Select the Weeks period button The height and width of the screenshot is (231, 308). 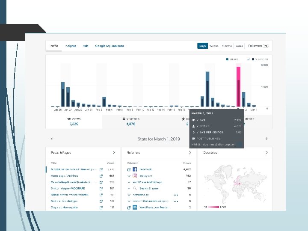click(x=214, y=46)
